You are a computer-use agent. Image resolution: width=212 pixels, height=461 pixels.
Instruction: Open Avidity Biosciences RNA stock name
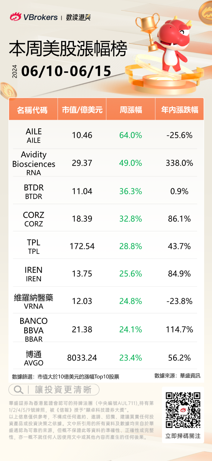pos(34,163)
